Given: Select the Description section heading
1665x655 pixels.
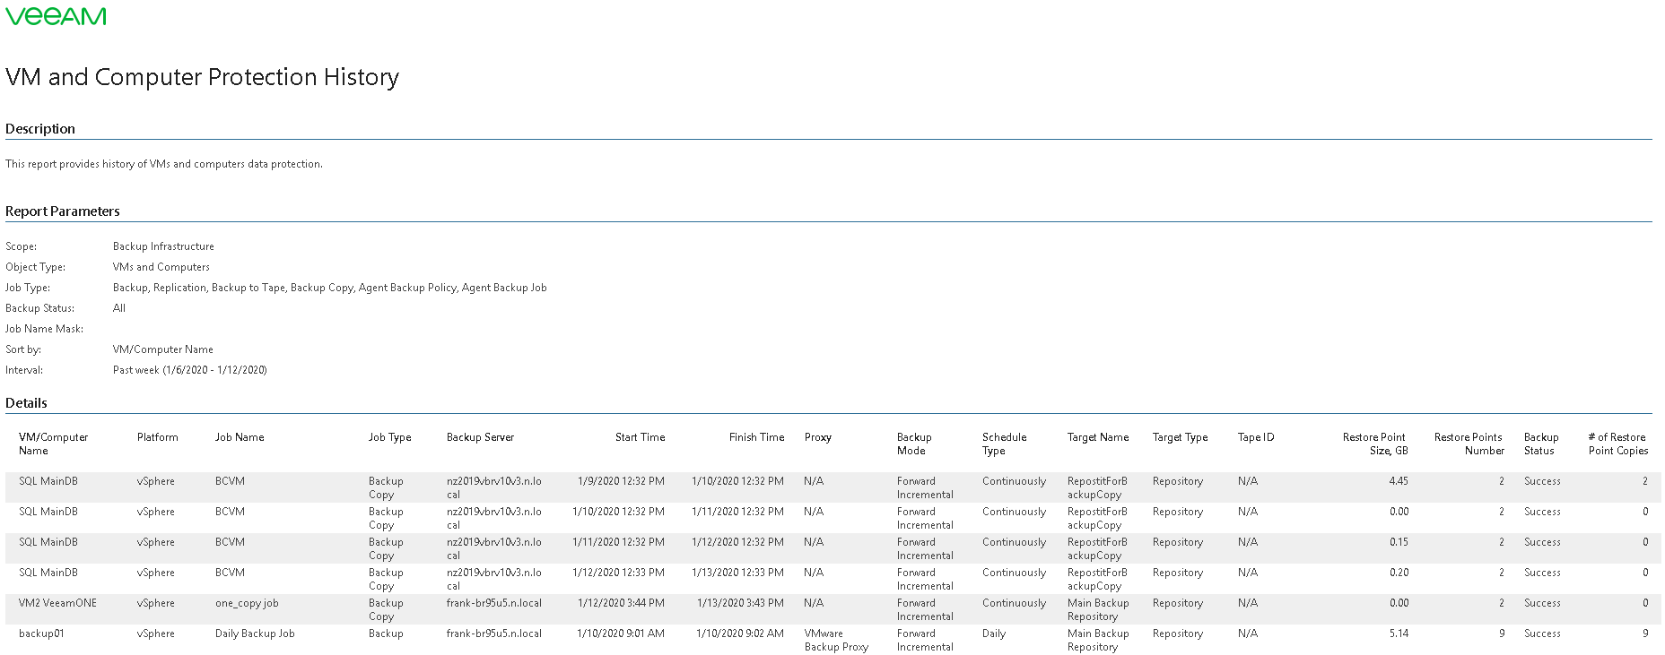Looking at the screenshot, I should [40, 129].
